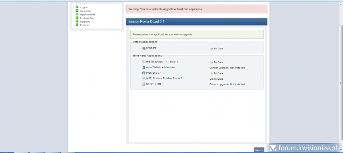The width and height of the screenshot is (343, 153).
Task: Click the warning message banner
Action: [x=197, y=9]
